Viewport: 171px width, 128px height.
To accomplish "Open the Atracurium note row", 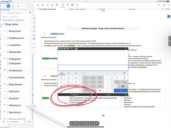I will click(x=17, y=31).
